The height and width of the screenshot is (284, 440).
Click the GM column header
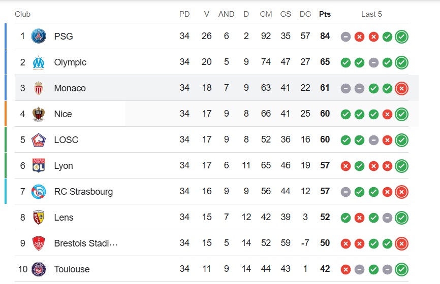pyautogui.click(x=266, y=14)
